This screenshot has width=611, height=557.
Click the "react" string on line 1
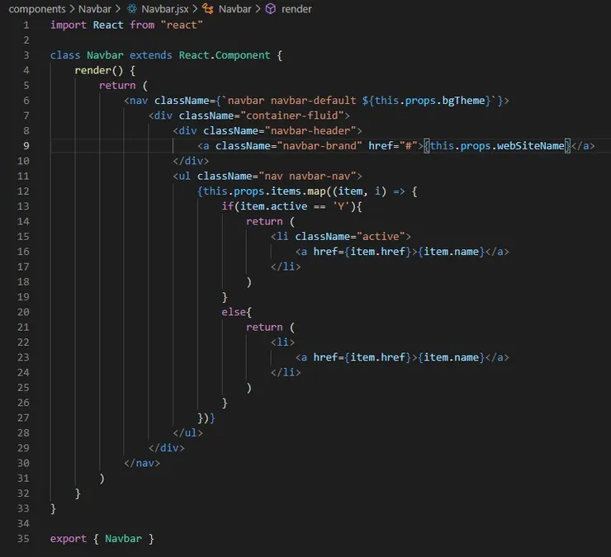click(x=182, y=26)
